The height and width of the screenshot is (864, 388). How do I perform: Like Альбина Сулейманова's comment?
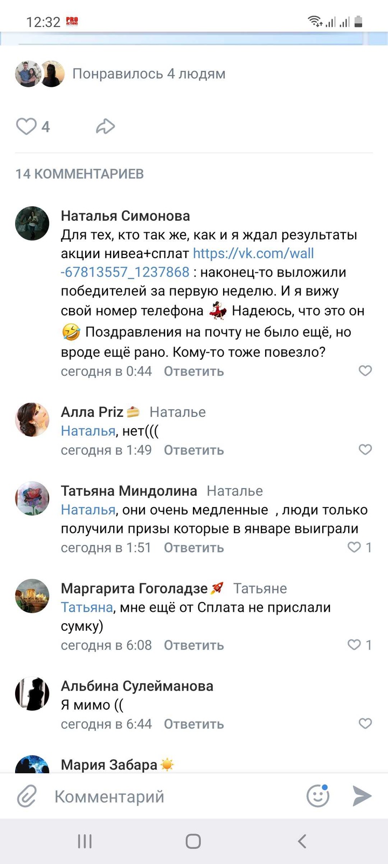point(365,723)
